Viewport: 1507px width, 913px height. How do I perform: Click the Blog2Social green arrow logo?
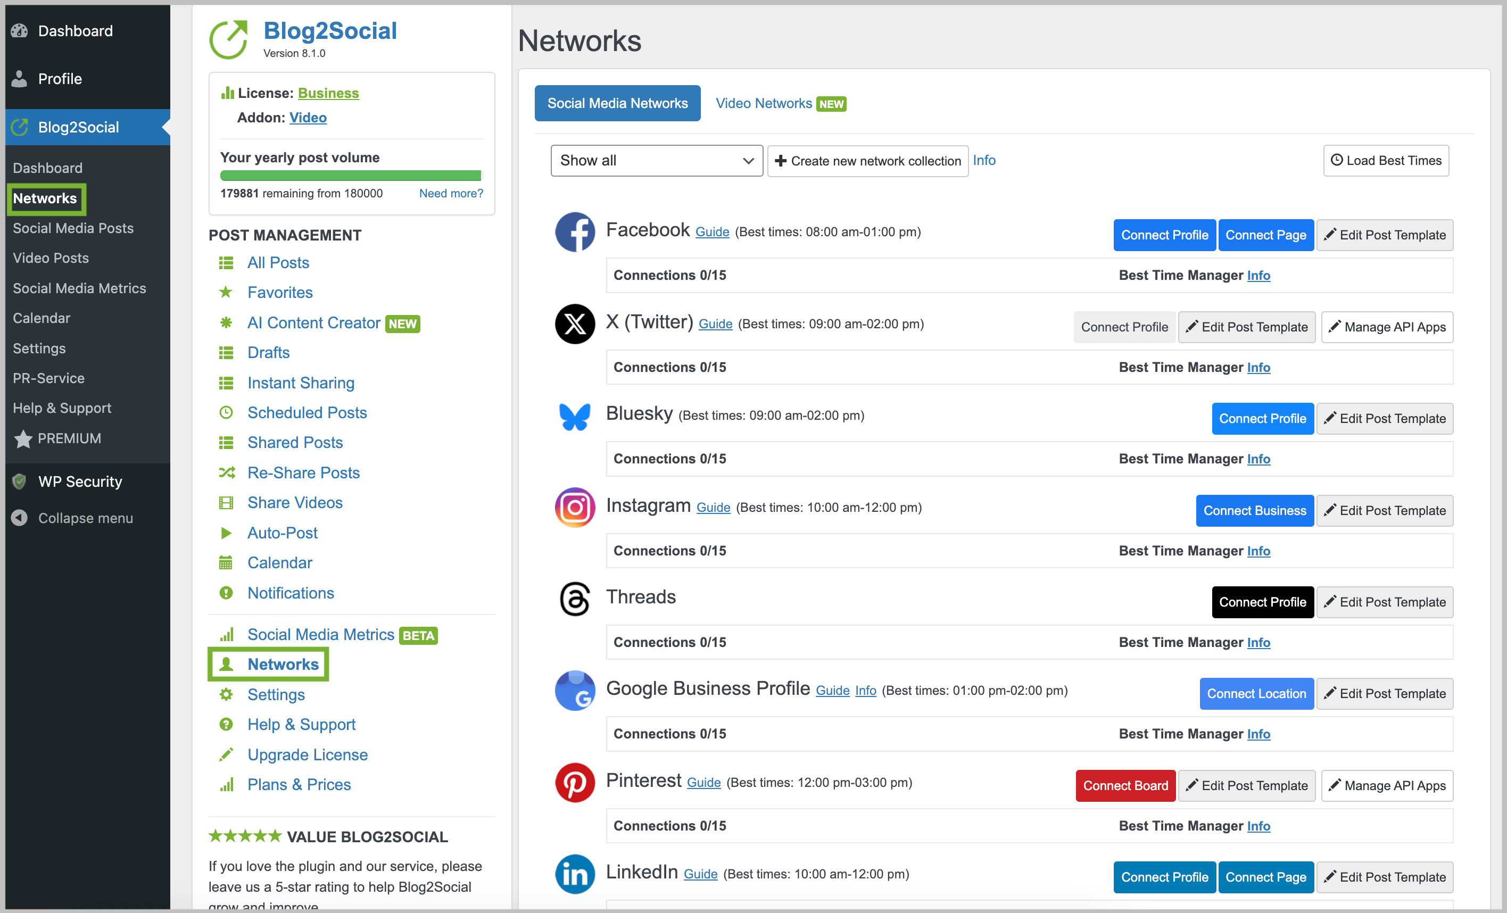229,39
